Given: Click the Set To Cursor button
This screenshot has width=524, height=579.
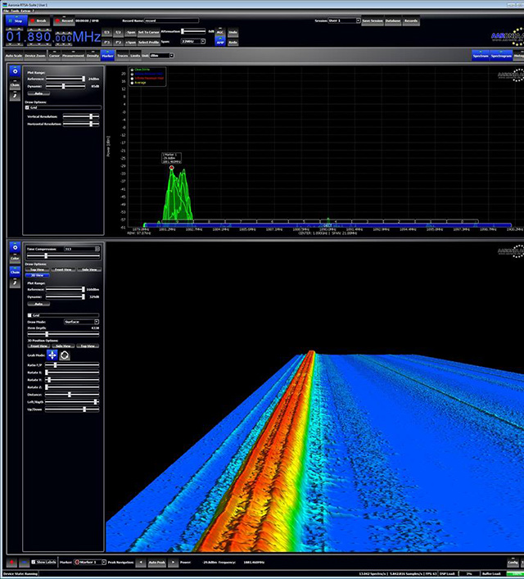Looking at the screenshot, I should pos(148,32).
